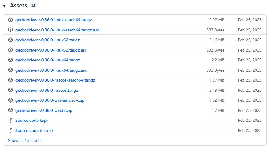The width and height of the screenshot is (270, 149).
Task: Click date in the win32.zip row
Action: pos(250,111)
